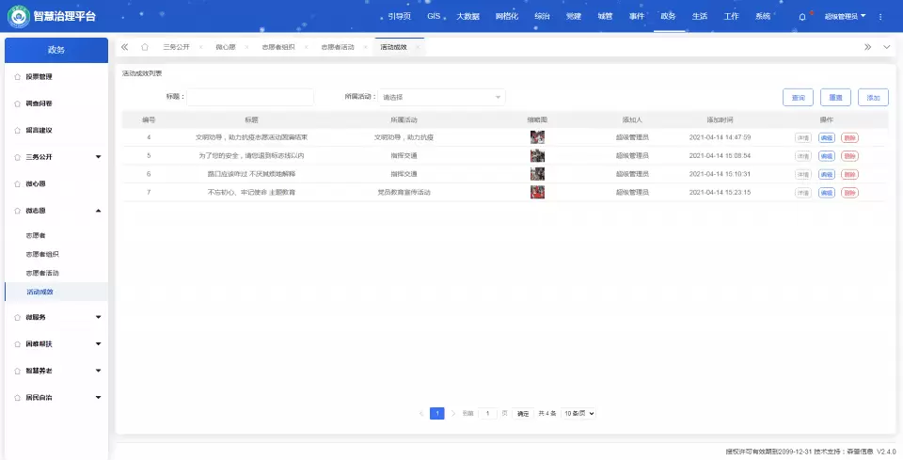This screenshot has width=903, height=460.
Task: Click the home icon beside 投票管理
Action: coord(17,76)
